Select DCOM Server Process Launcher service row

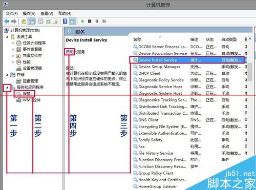click(x=189, y=47)
